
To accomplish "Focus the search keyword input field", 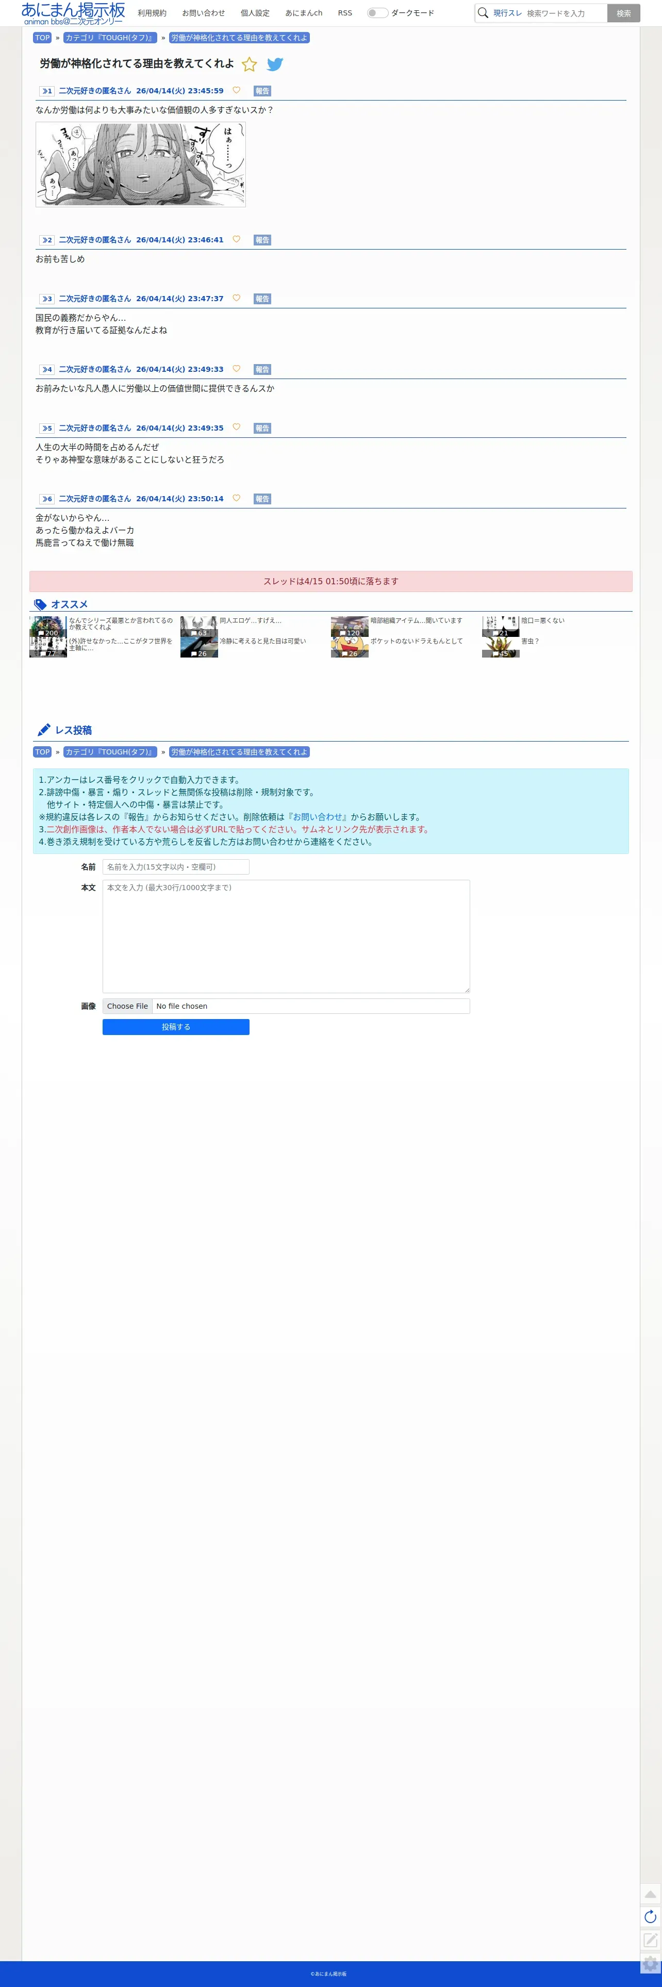I will click(566, 13).
